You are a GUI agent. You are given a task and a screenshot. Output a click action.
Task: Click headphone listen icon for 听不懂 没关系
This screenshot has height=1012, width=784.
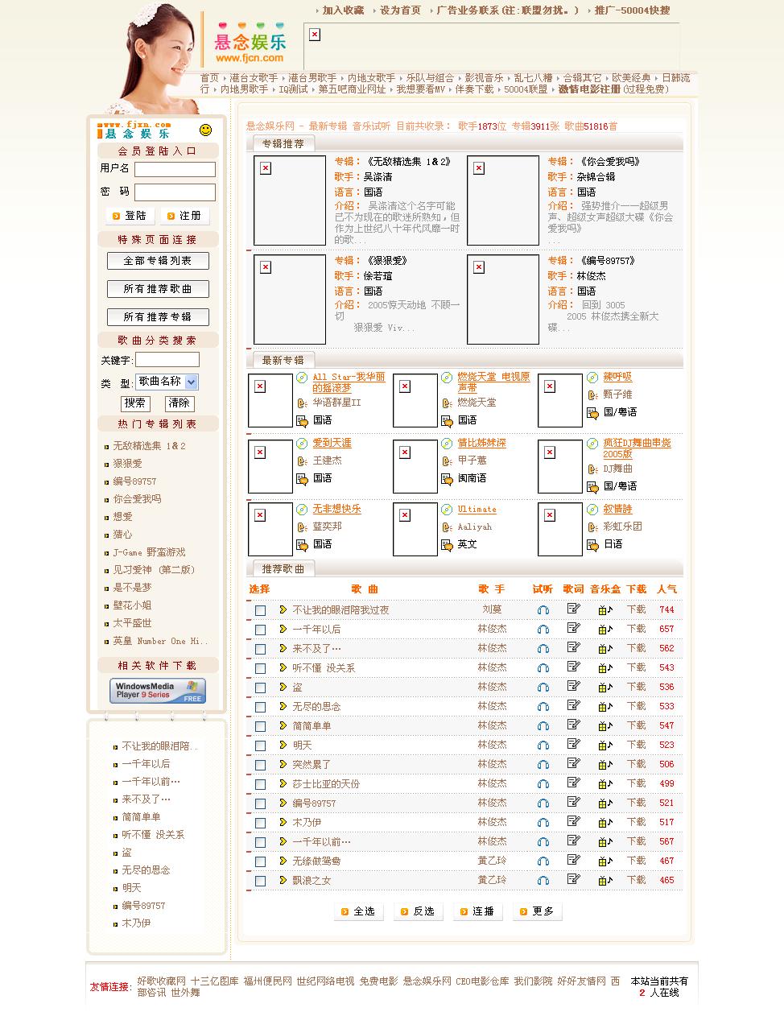coord(543,668)
